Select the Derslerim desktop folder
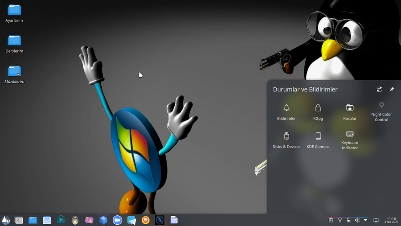Screen dimensions: 401x226 click(x=14, y=43)
